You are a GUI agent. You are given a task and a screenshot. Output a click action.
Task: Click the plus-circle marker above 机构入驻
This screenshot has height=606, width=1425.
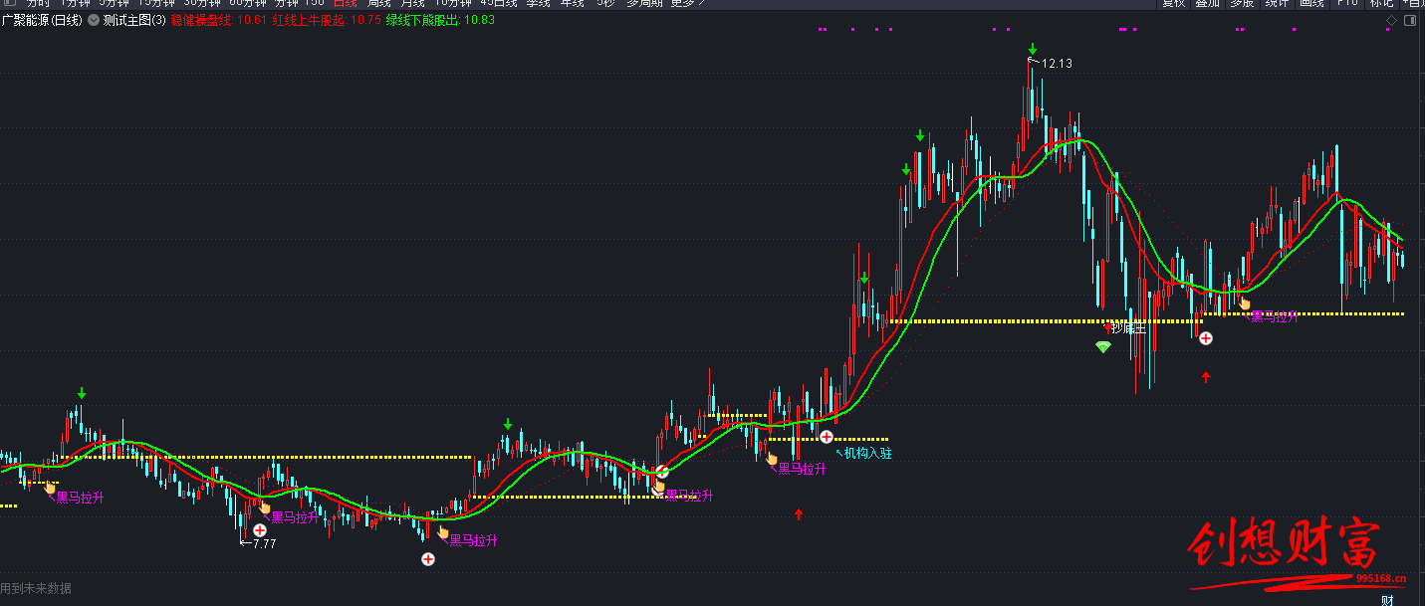tap(827, 436)
